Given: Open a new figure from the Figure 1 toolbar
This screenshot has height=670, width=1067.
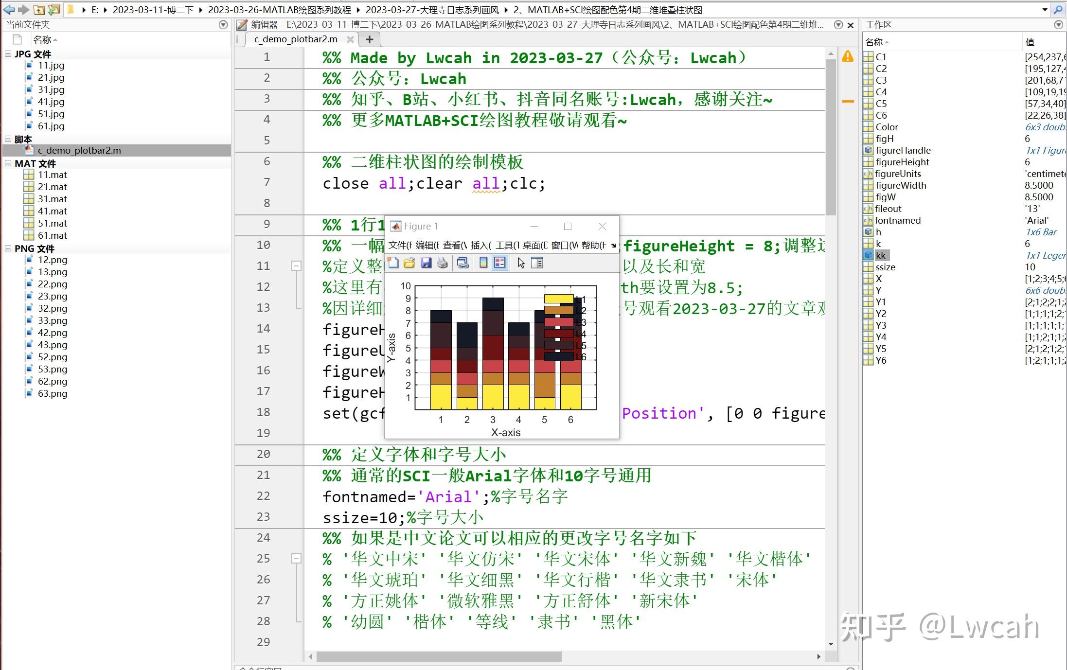Looking at the screenshot, I should 393,263.
